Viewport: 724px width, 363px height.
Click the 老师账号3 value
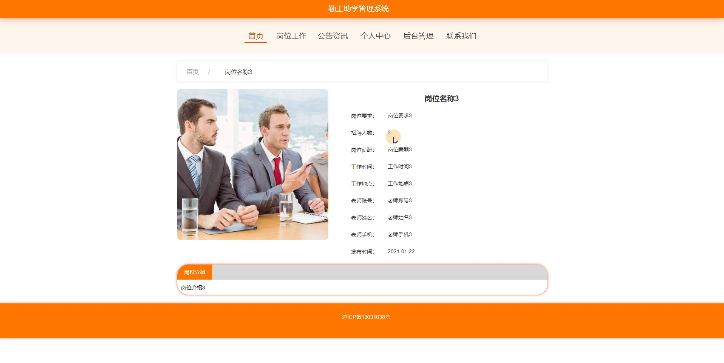399,200
